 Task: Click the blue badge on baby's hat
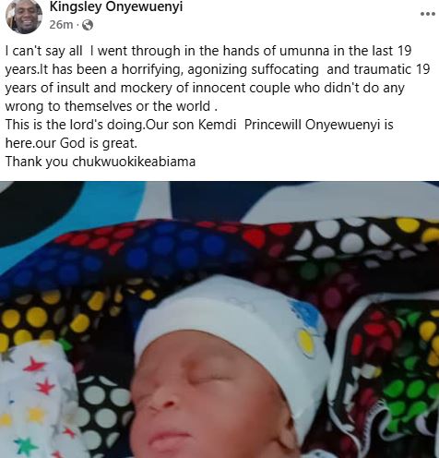304,312
